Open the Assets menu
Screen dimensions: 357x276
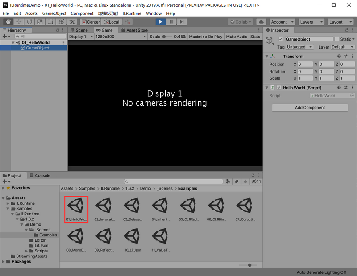31,13
